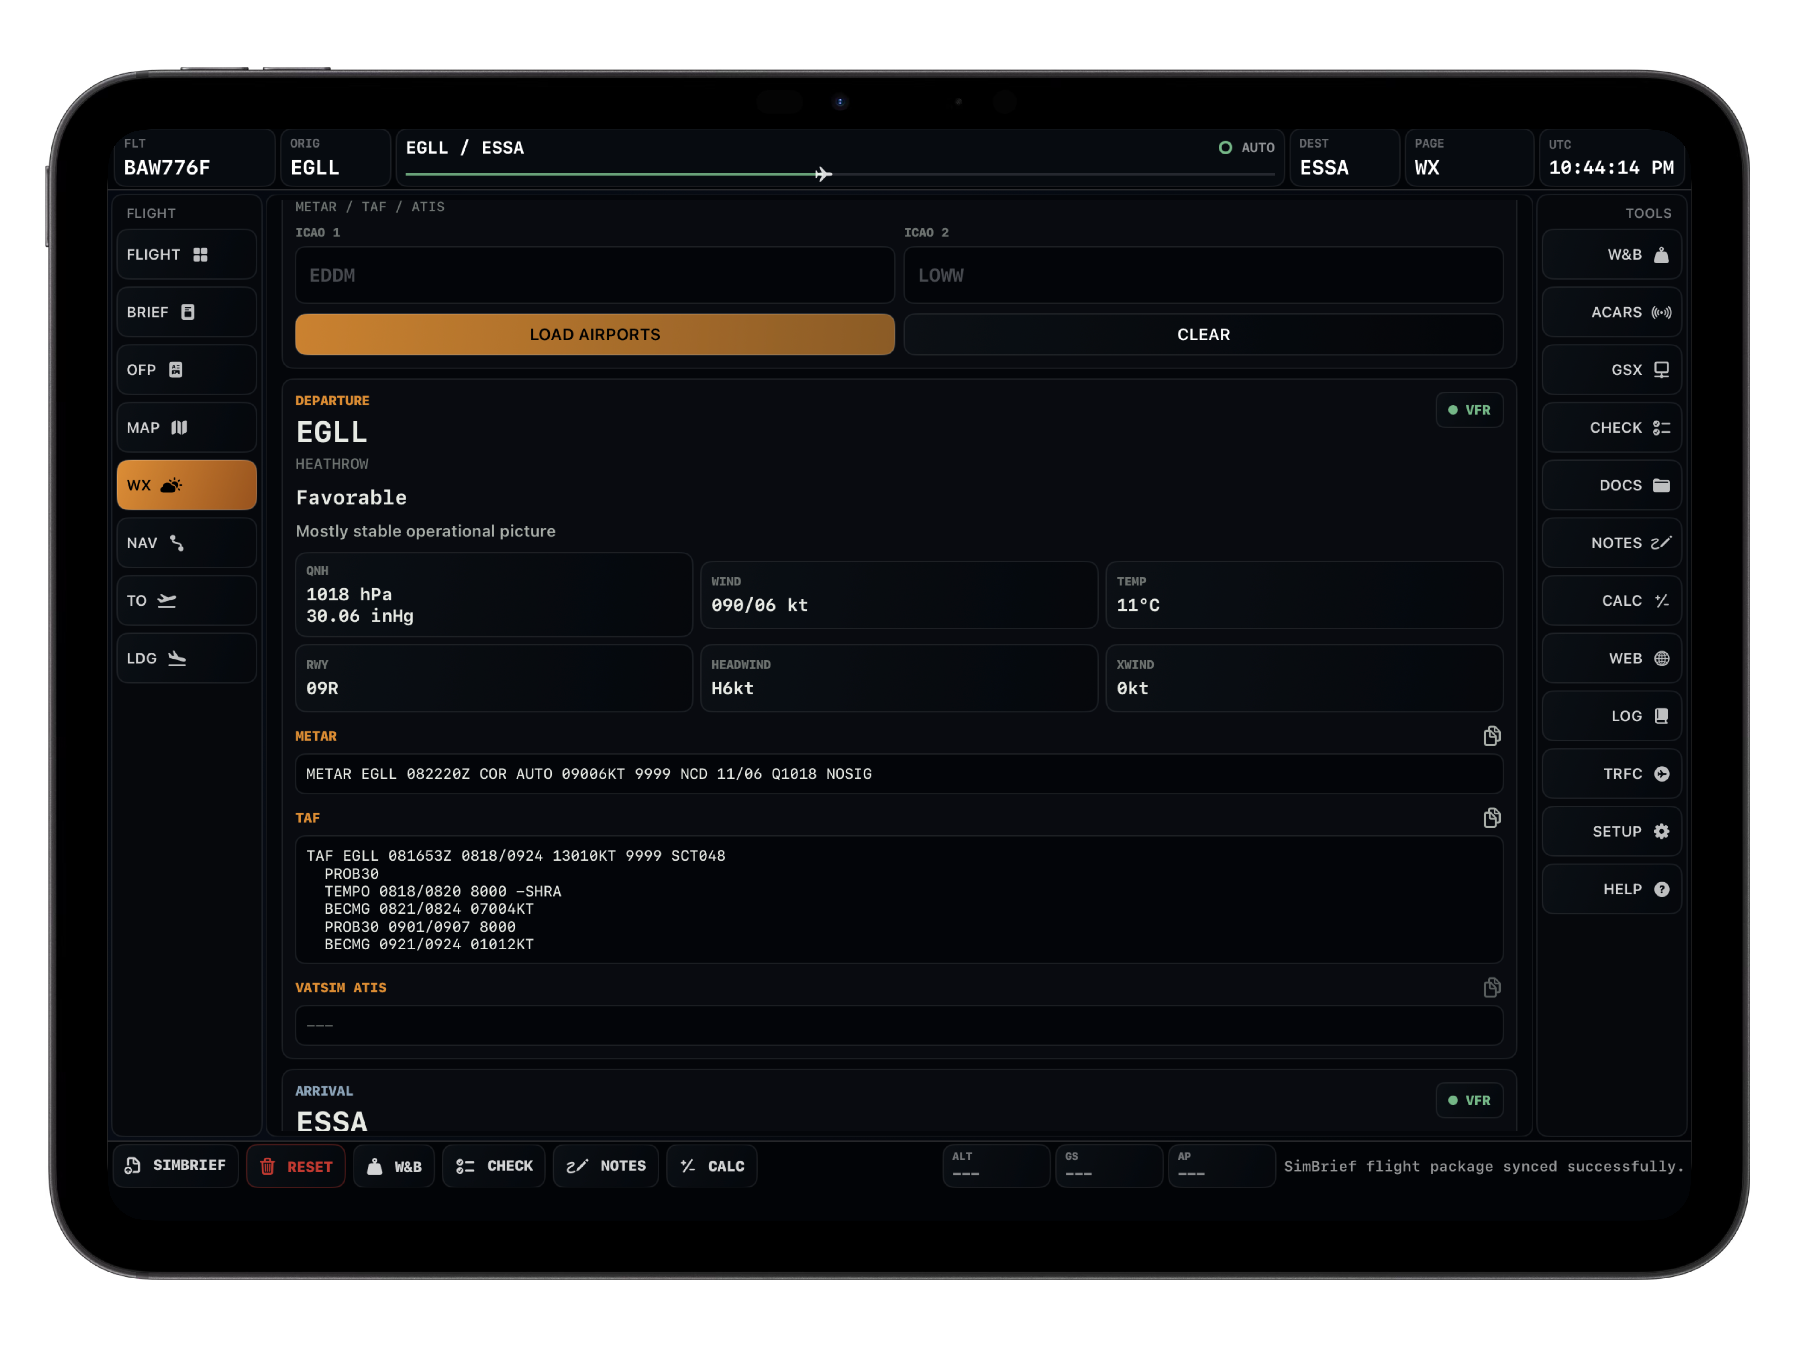Click the TEMP 11°C tile
Image resolution: width=1796 pixels, height=1347 pixels.
pyautogui.click(x=1303, y=594)
